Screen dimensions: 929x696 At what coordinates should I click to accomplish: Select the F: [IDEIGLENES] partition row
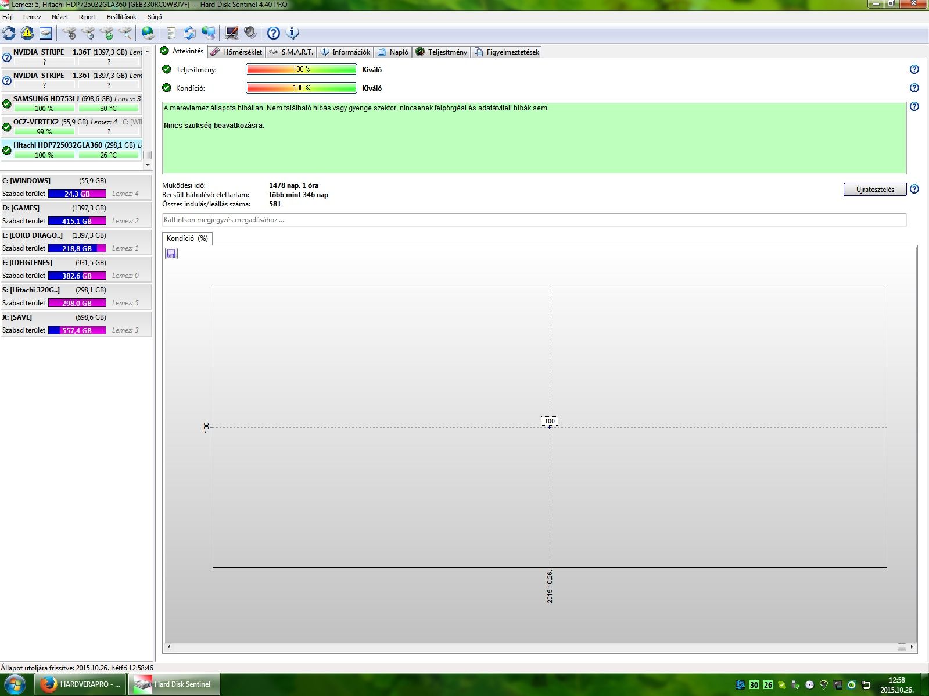click(76, 269)
